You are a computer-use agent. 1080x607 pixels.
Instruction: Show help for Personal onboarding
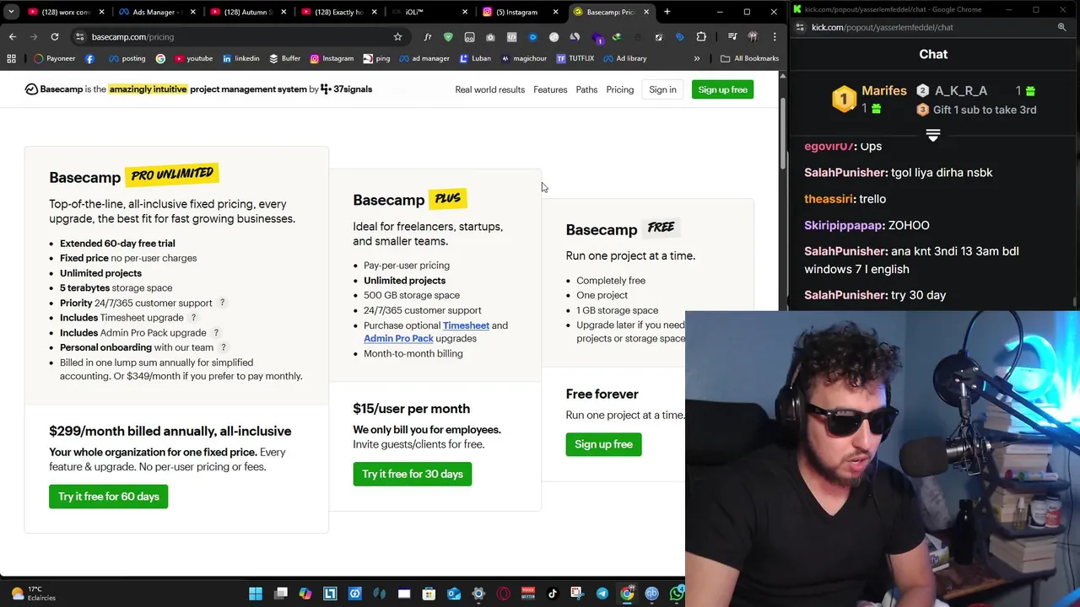pyautogui.click(x=223, y=347)
